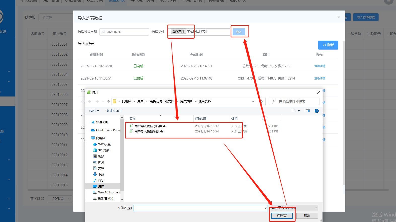The width and height of the screenshot is (396, 222).
Task: Expand the recent locations dropdown arrow
Action: pyautogui.click(x=103, y=102)
